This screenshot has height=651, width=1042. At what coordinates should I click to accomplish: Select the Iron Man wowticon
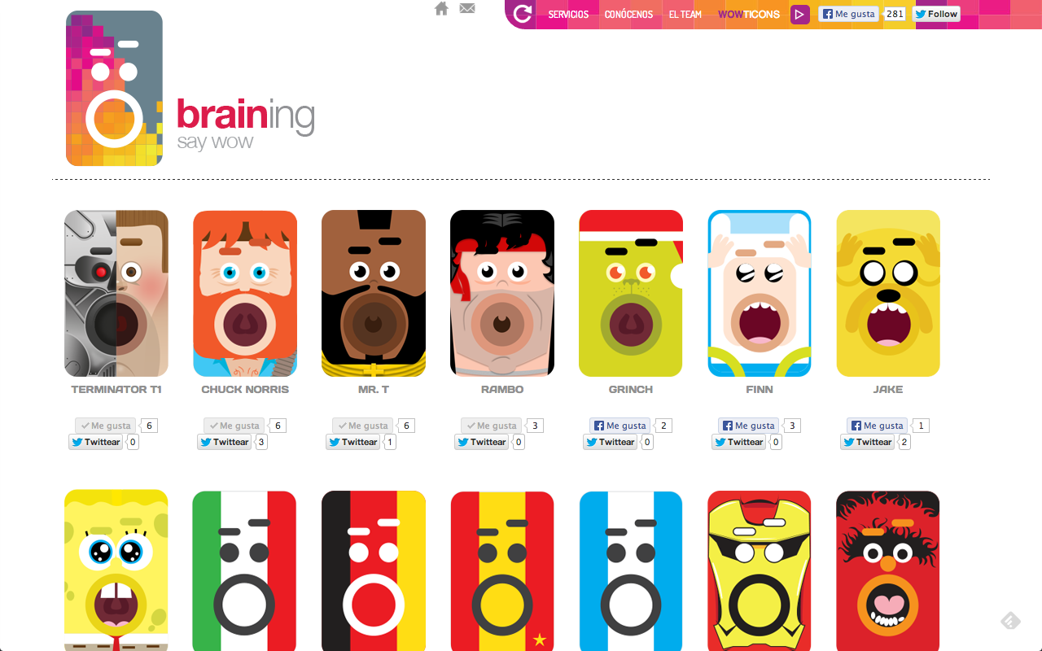pos(760,571)
